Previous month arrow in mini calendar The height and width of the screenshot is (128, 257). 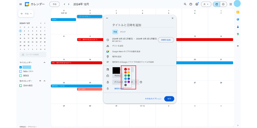(x=41, y=23)
